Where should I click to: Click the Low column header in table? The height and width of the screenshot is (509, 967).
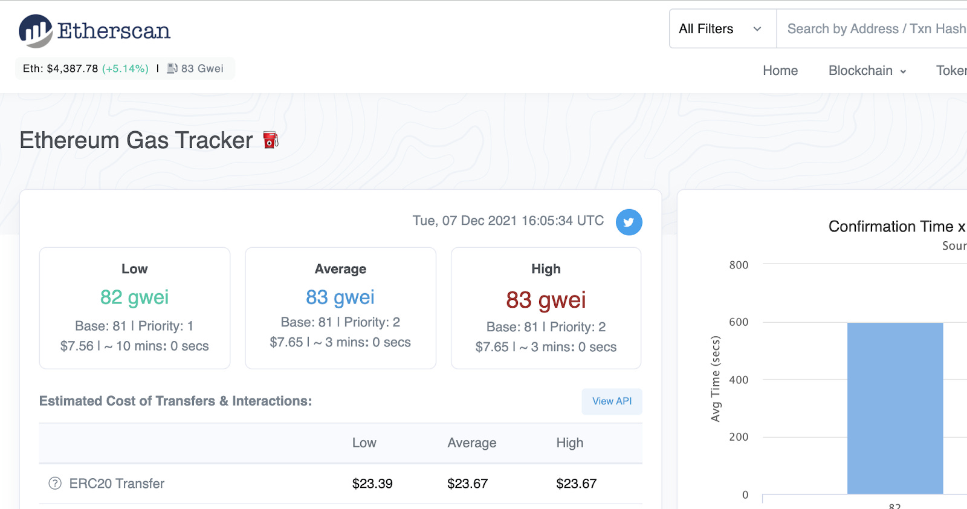click(364, 443)
